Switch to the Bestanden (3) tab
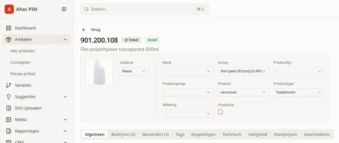339x143 pixels. [156, 134]
